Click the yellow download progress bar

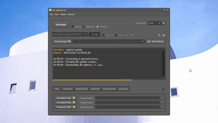tap(92, 80)
